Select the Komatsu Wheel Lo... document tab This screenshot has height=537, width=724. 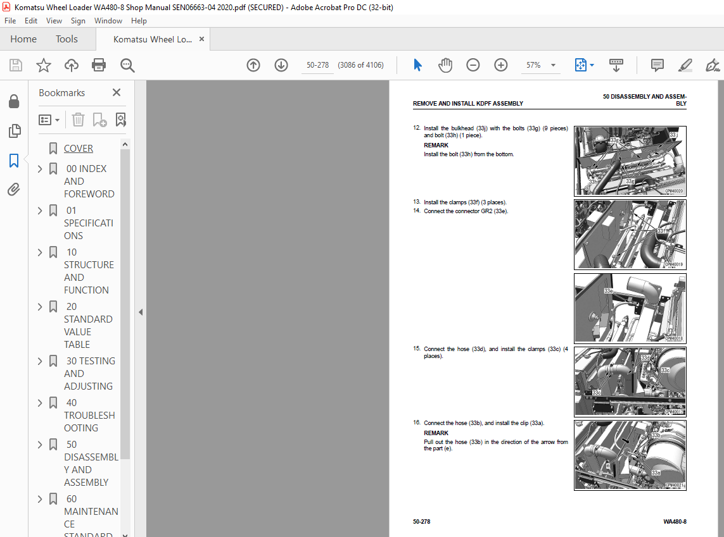[153, 40]
